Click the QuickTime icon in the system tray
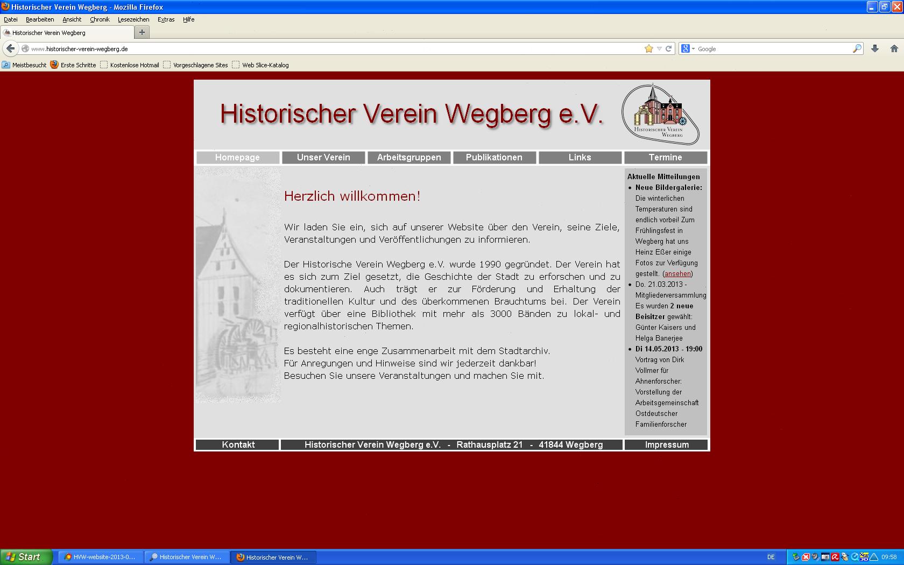904x565 pixels. (854, 557)
